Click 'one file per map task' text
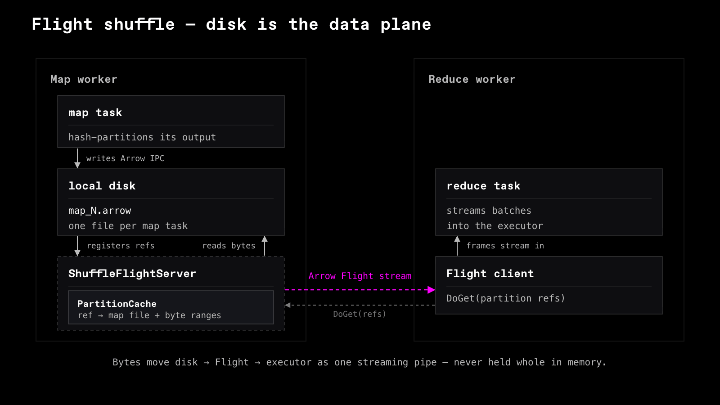Viewport: 720px width, 405px height. [128, 226]
